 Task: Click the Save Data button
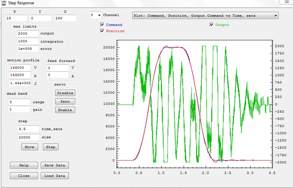(x=54, y=165)
